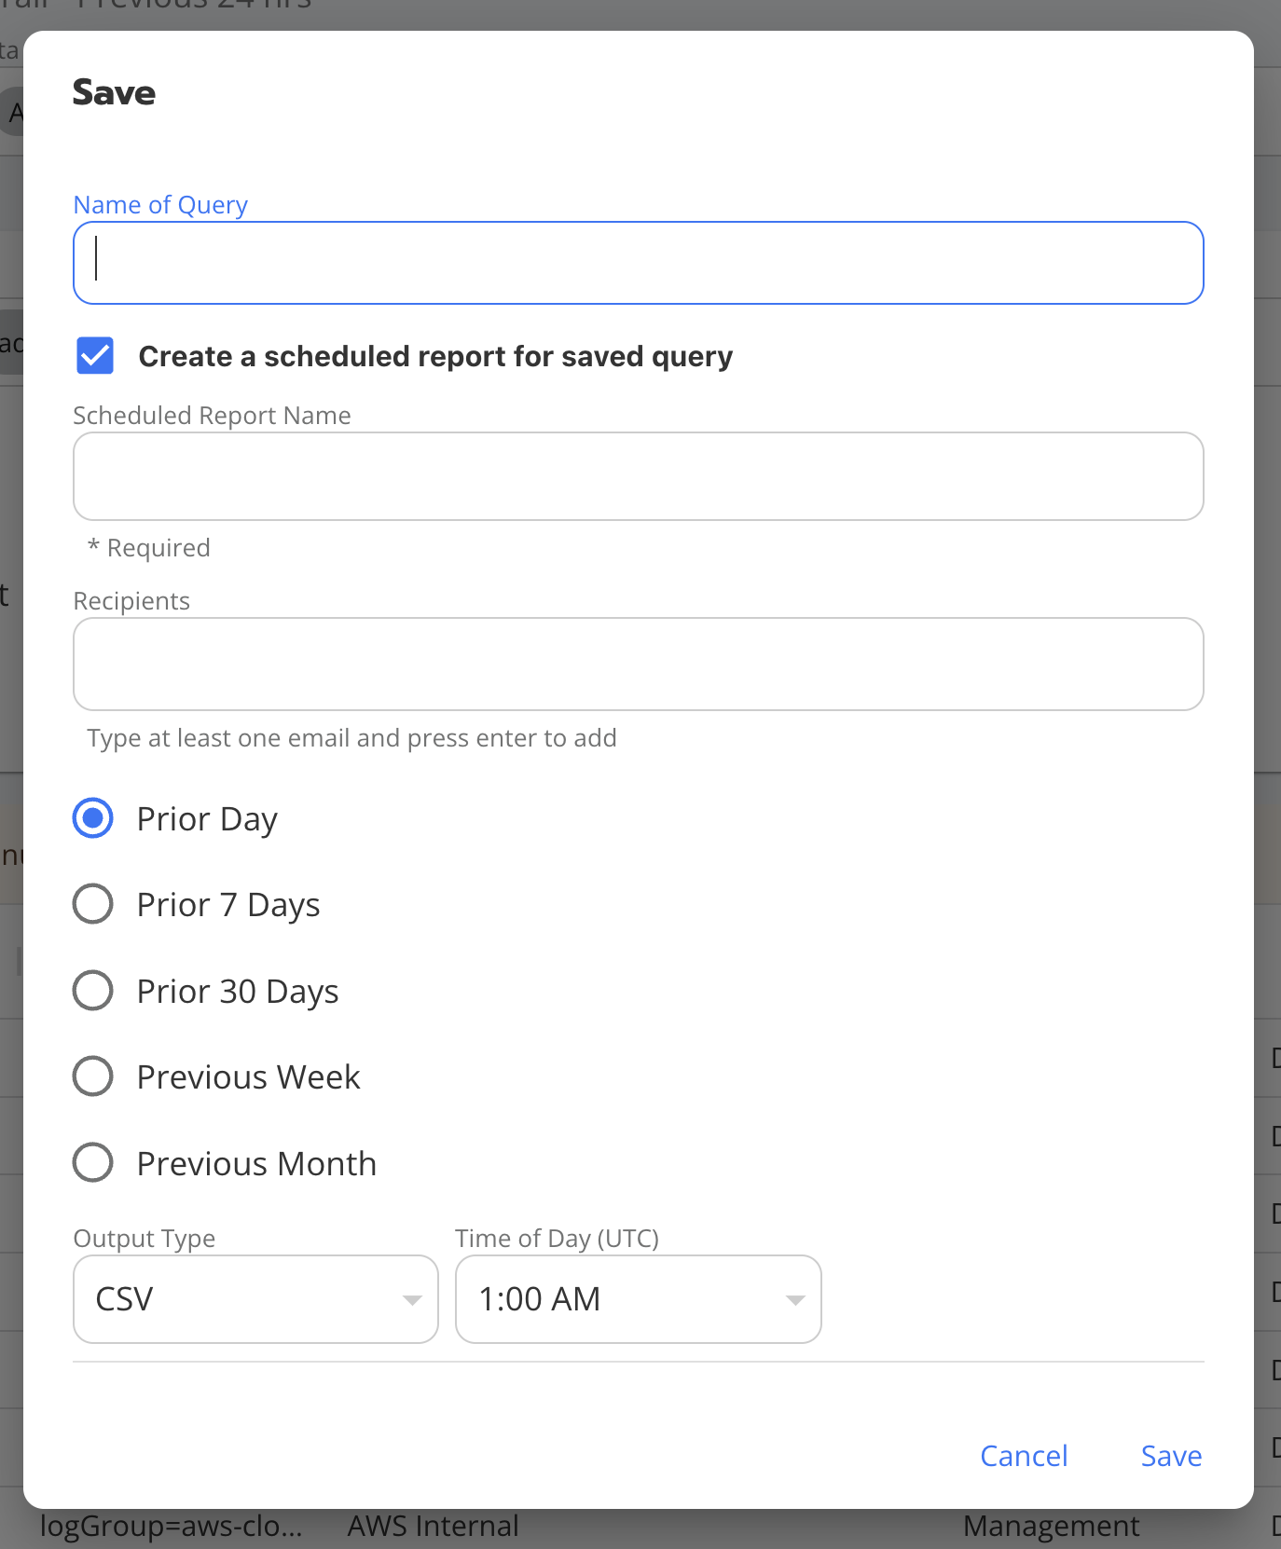
Task: Click the Output Type dropdown arrow icon
Action: 411,1300
